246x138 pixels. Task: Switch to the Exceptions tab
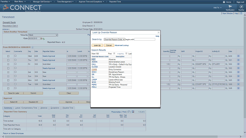(x=55, y=108)
